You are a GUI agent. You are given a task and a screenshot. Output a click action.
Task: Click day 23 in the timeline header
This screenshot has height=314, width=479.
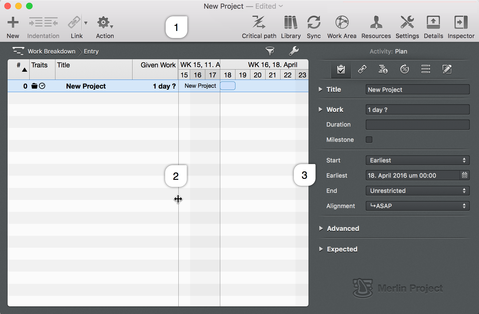(302, 75)
